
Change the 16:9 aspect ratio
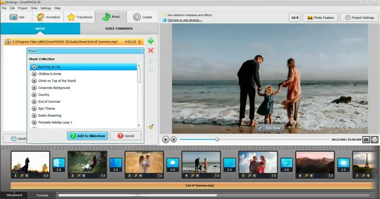click(295, 18)
